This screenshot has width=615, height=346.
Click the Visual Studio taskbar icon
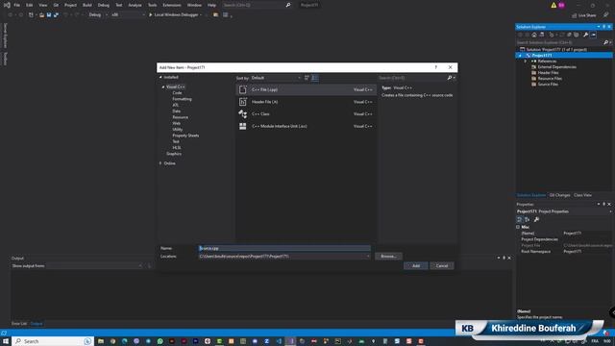pyautogui.click(x=290, y=341)
